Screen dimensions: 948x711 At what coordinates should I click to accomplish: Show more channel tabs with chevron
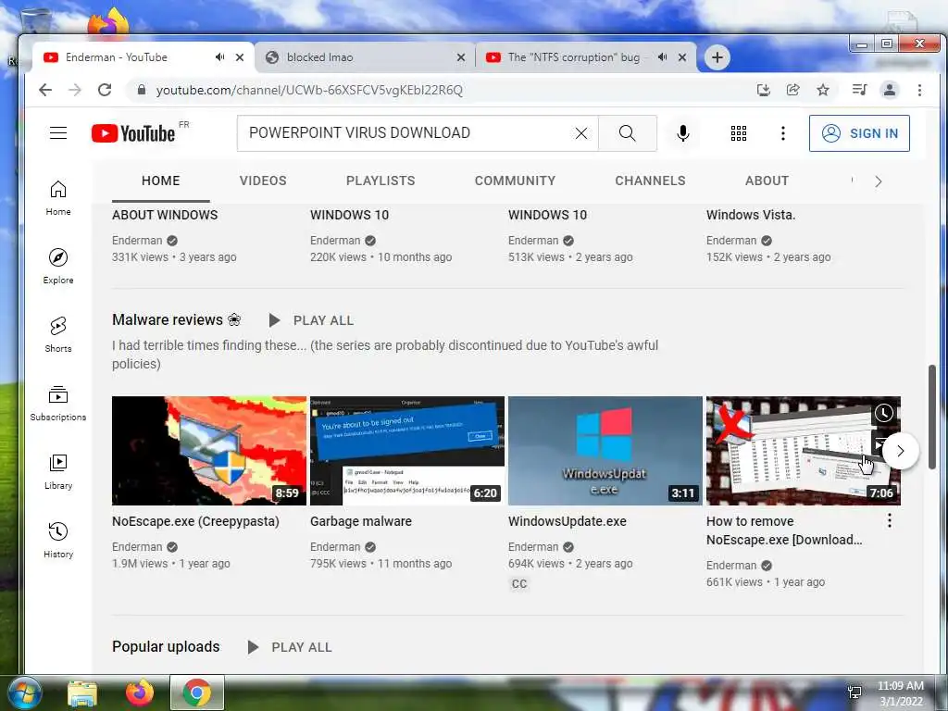[879, 181]
